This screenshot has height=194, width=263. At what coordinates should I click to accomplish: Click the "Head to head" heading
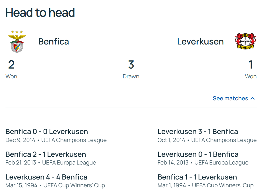[x=40, y=13]
